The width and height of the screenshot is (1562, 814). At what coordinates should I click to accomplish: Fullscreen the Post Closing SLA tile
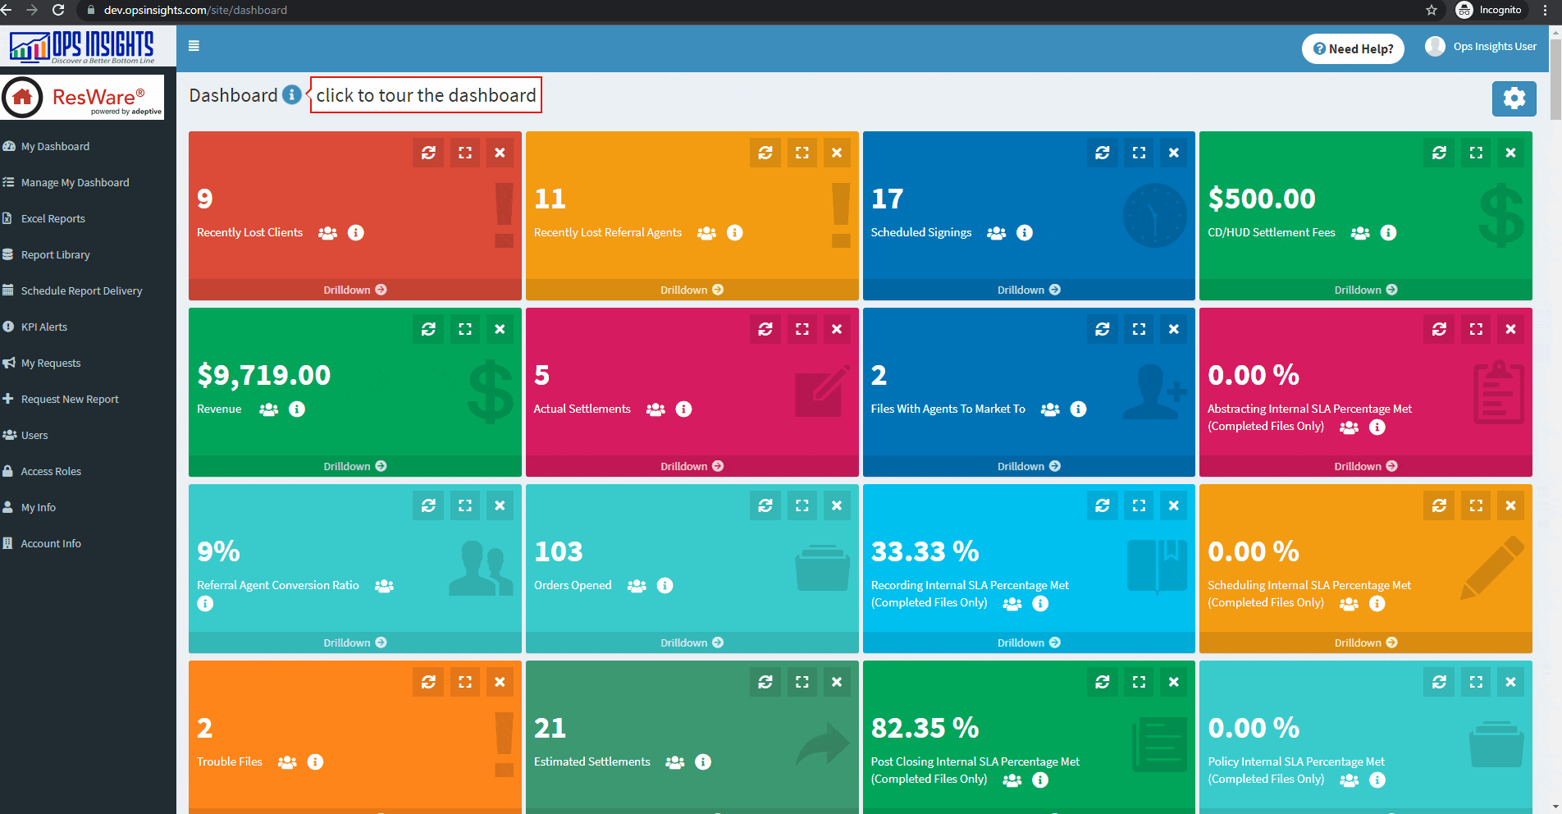tap(1138, 681)
